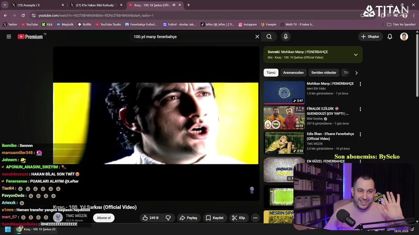The width and height of the screenshot is (419, 235).
Task: Close the Kıraç 100. Yıl Şarkısı tab
Action: pyautogui.click(x=180, y=5)
